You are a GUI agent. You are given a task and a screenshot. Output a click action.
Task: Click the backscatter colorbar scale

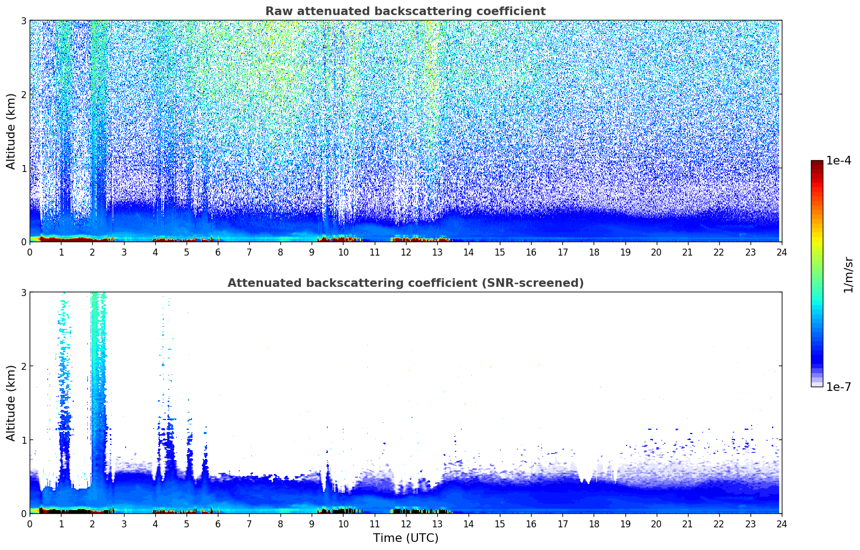[817, 273]
